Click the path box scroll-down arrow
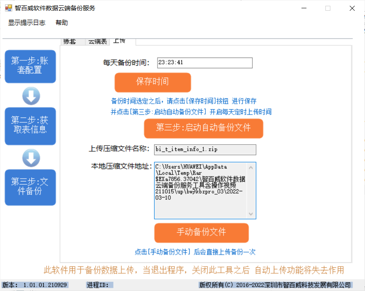365x291 pixels. 251,214
